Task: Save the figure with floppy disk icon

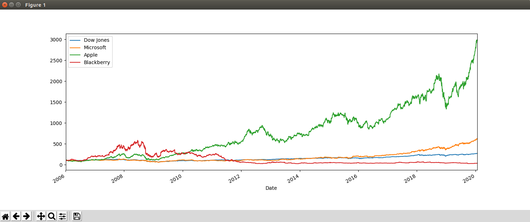Action: pos(77,216)
